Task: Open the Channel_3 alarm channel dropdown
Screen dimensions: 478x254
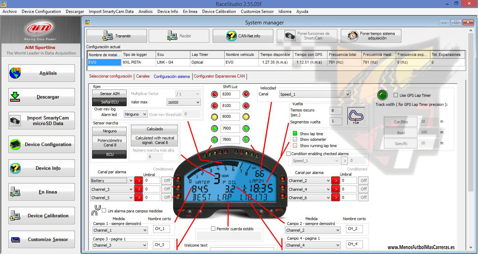Action: click(x=112, y=189)
